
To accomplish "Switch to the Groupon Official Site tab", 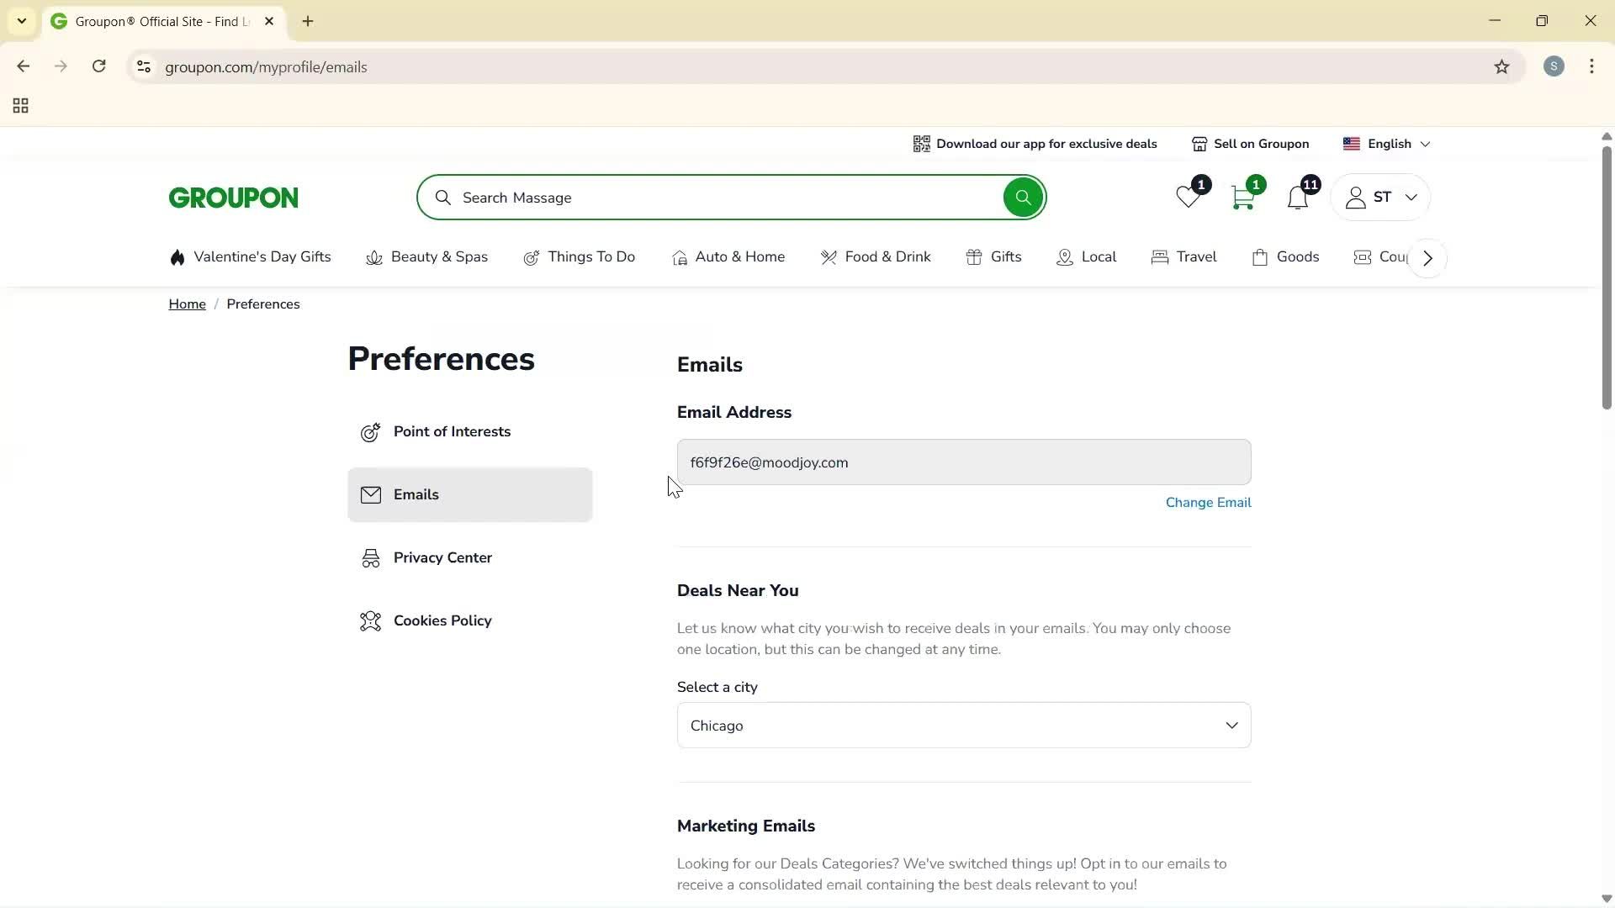I will (x=151, y=21).
